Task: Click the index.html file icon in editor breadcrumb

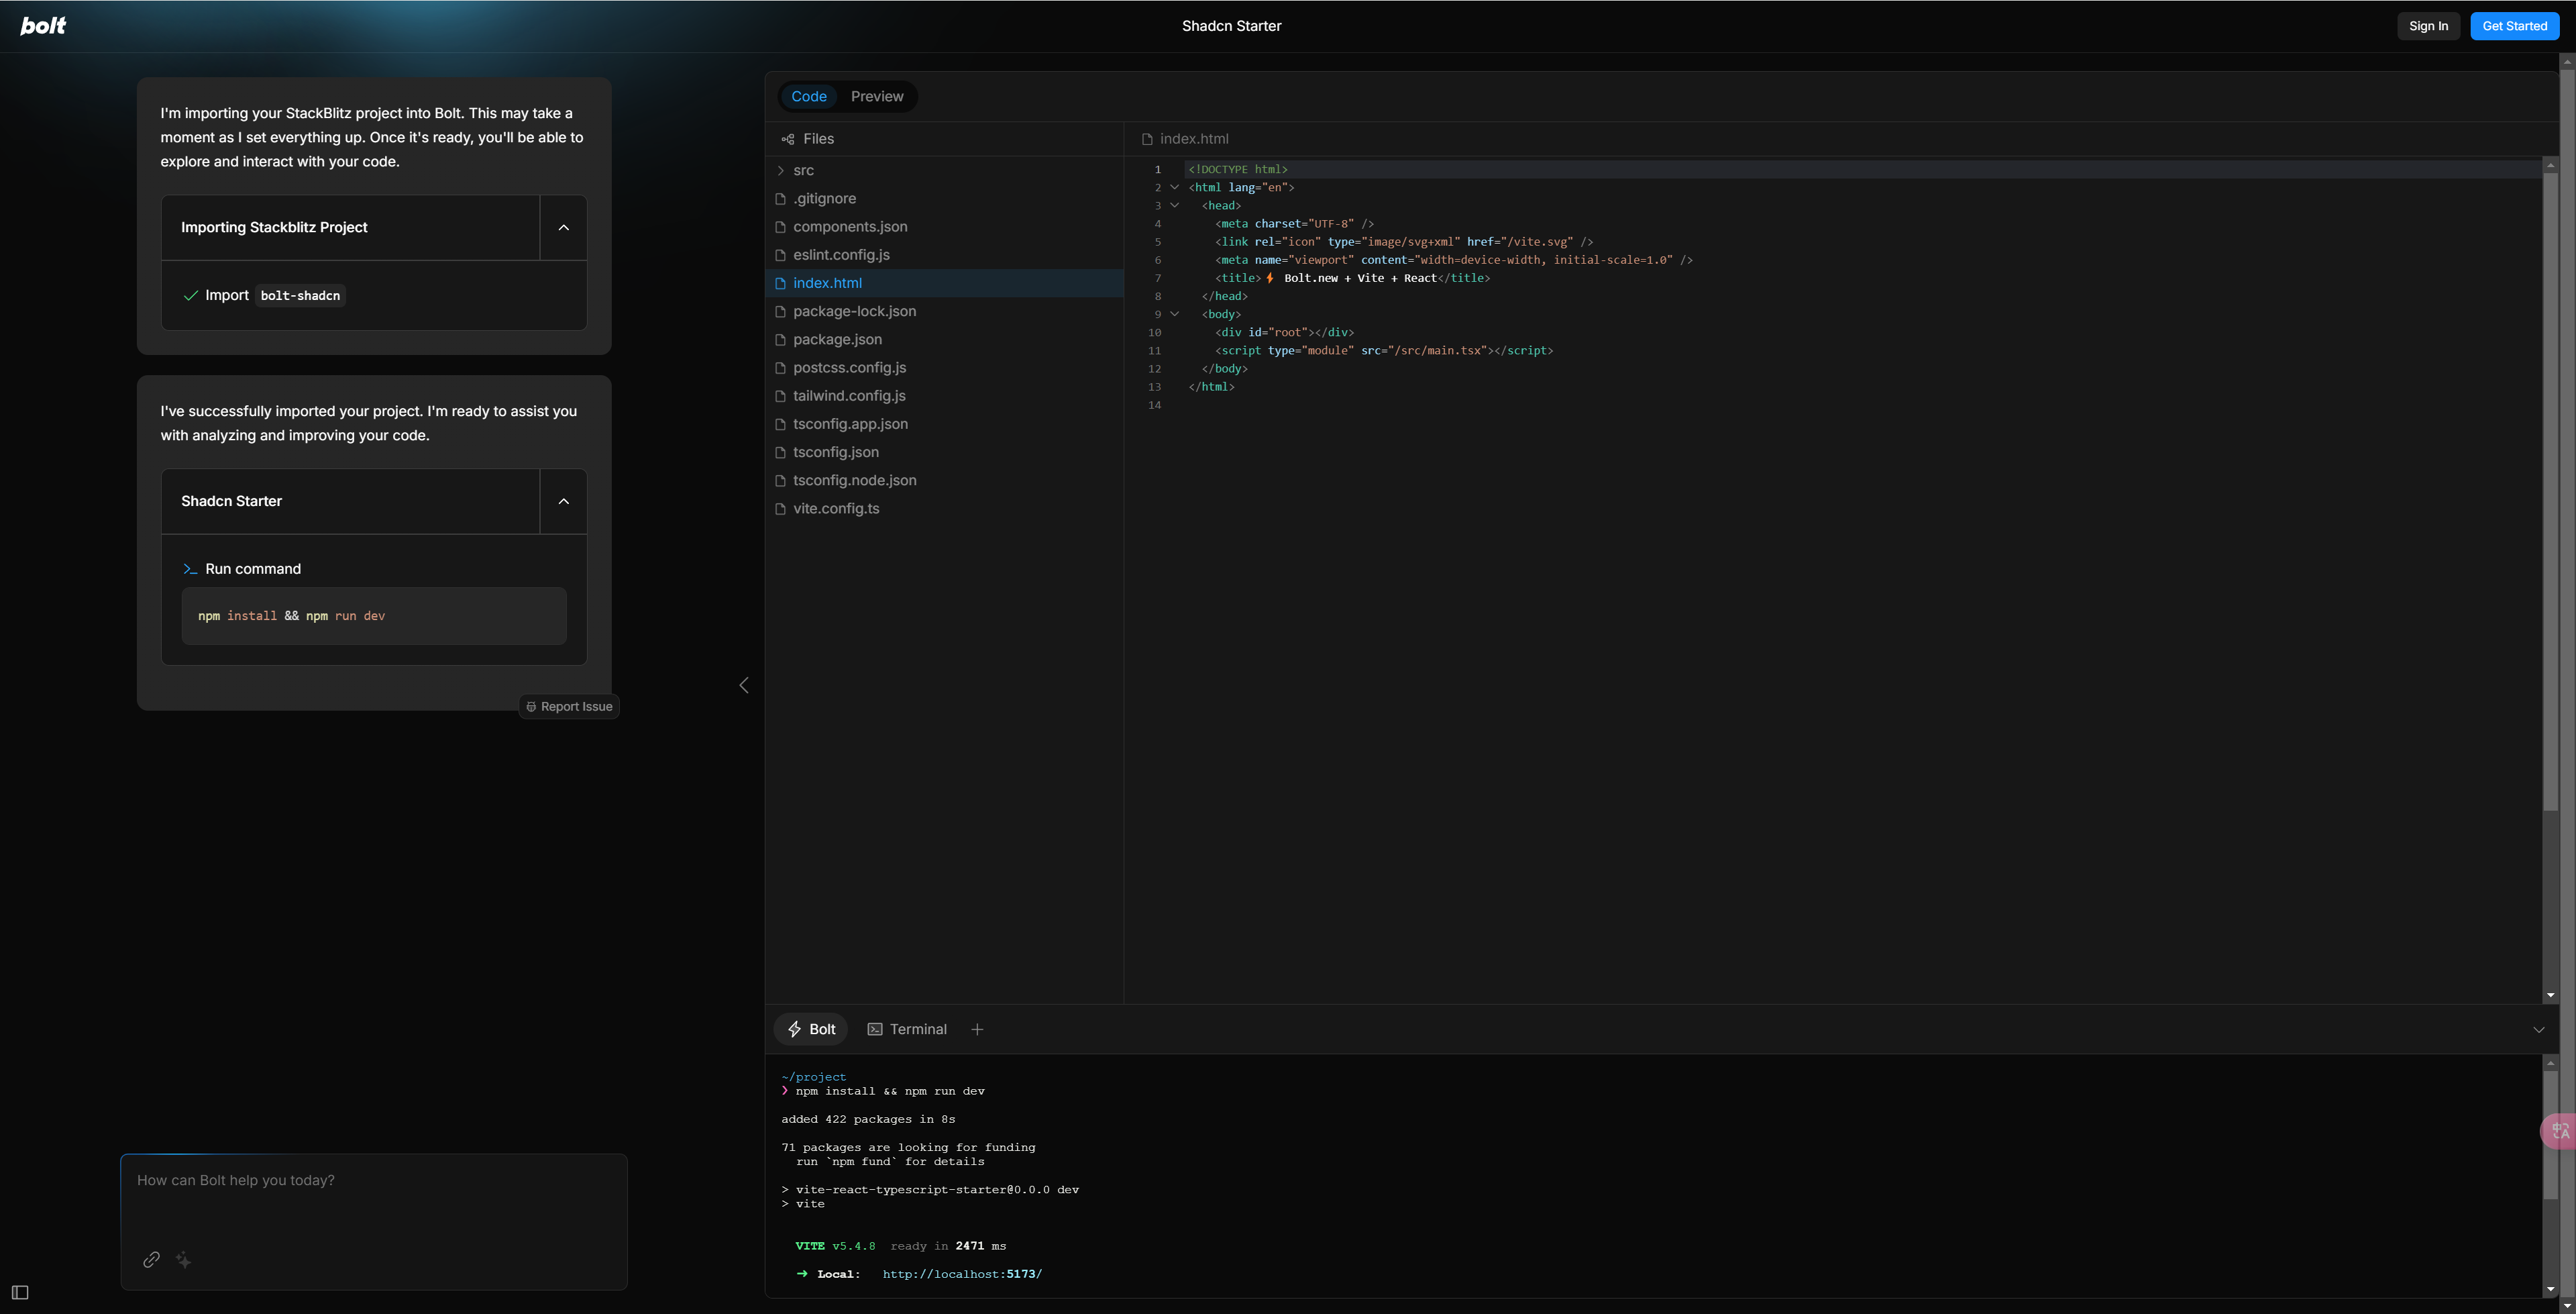Action: pos(1147,139)
